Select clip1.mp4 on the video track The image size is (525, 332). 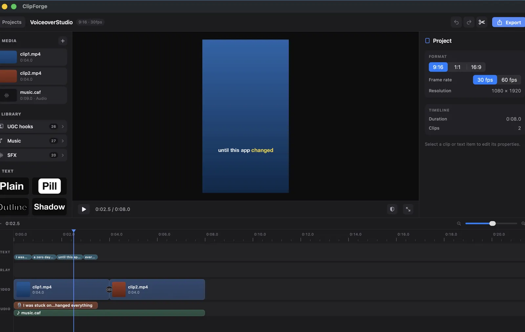point(61,289)
